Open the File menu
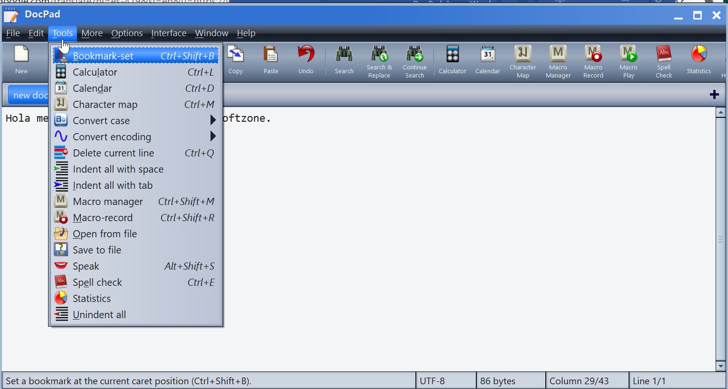The width and height of the screenshot is (728, 389). (x=13, y=33)
